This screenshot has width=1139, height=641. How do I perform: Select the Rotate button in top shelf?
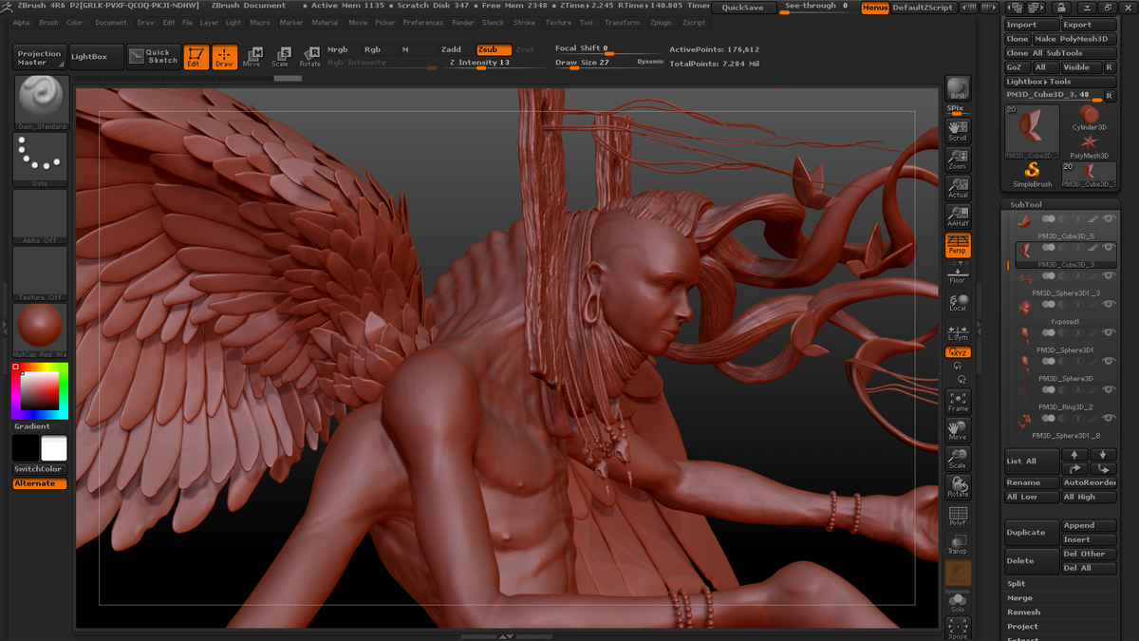(310, 57)
